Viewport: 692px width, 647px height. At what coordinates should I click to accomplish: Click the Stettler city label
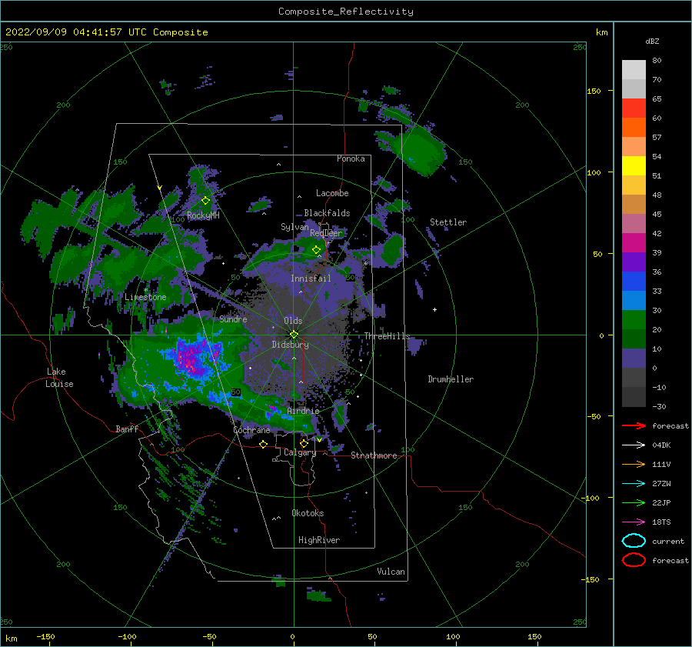click(448, 222)
